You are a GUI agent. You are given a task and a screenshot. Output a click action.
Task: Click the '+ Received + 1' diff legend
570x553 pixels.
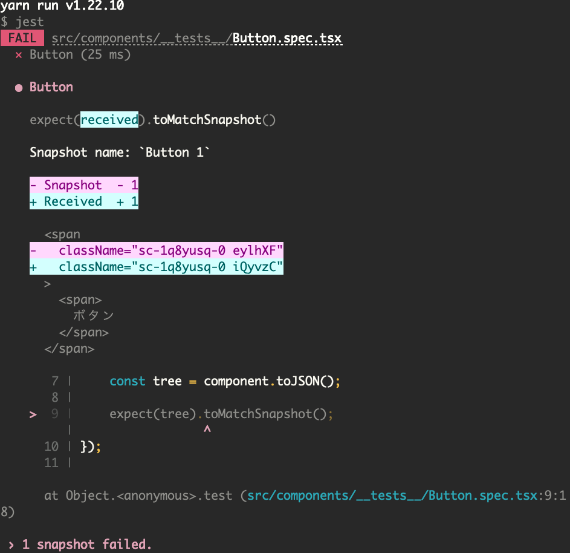coord(84,201)
